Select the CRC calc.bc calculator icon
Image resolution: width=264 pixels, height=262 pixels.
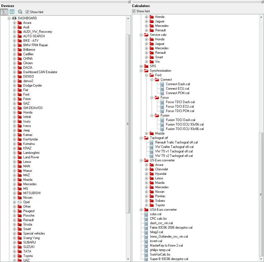point(146,219)
